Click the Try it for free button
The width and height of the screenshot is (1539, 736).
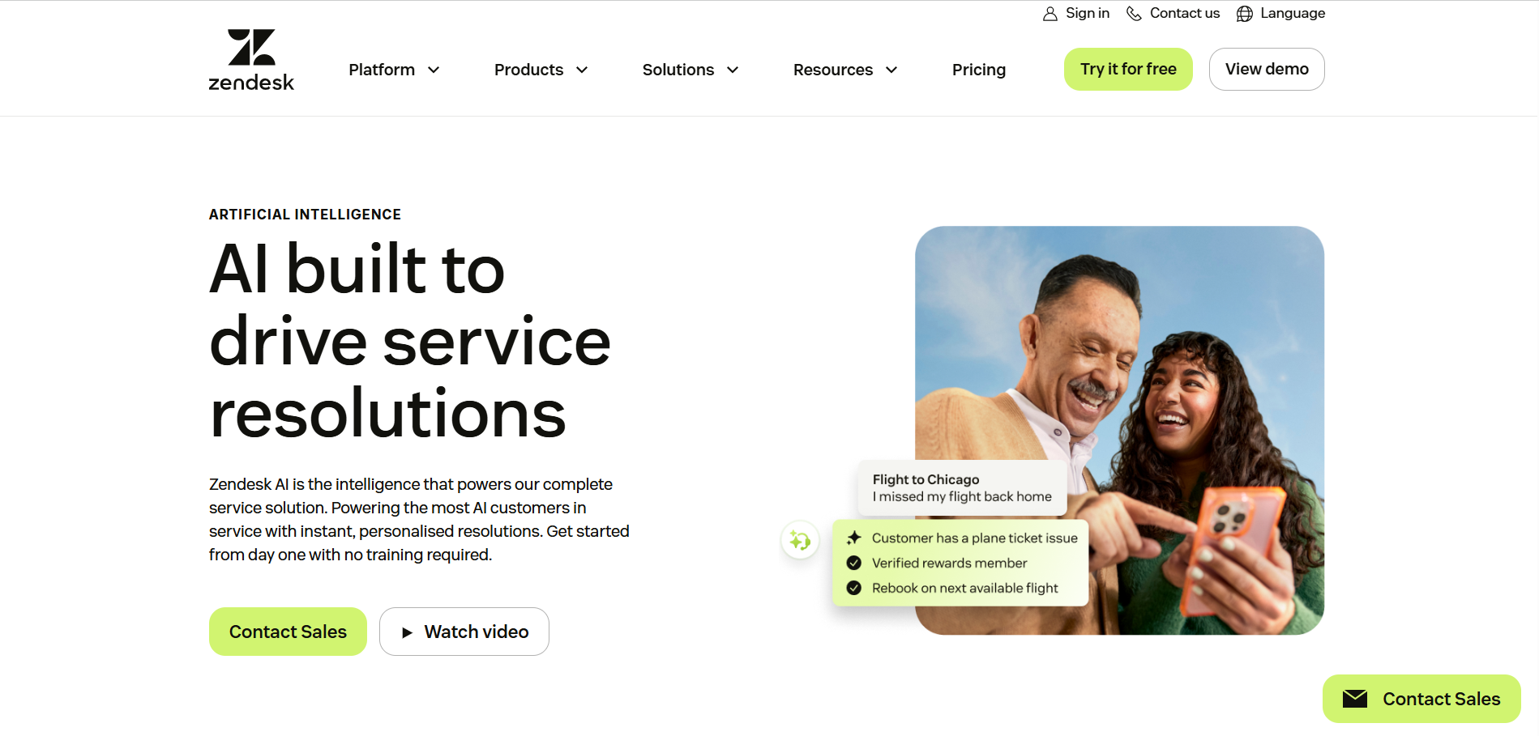(1128, 69)
